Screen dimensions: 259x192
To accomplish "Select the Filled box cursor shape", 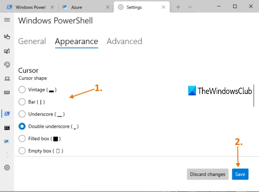I will [x=22, y=138].
